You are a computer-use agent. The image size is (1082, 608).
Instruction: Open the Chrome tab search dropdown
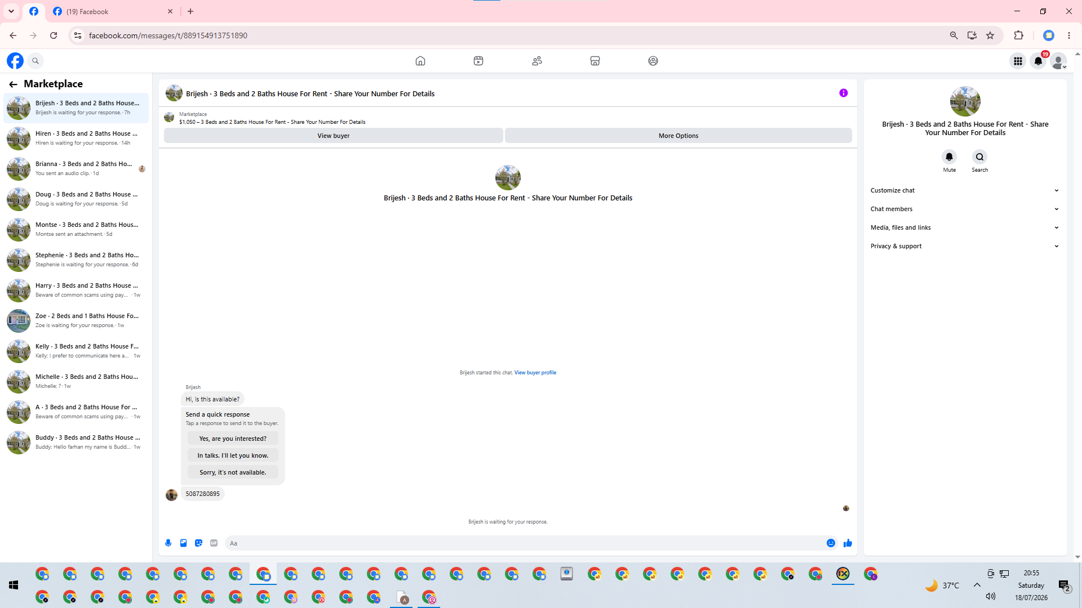[x=11, y=11]
